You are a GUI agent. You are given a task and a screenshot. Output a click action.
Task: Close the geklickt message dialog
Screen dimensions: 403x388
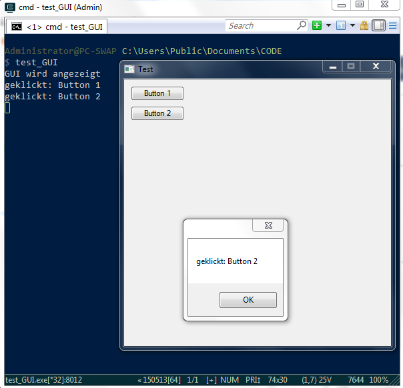point(268,226)
